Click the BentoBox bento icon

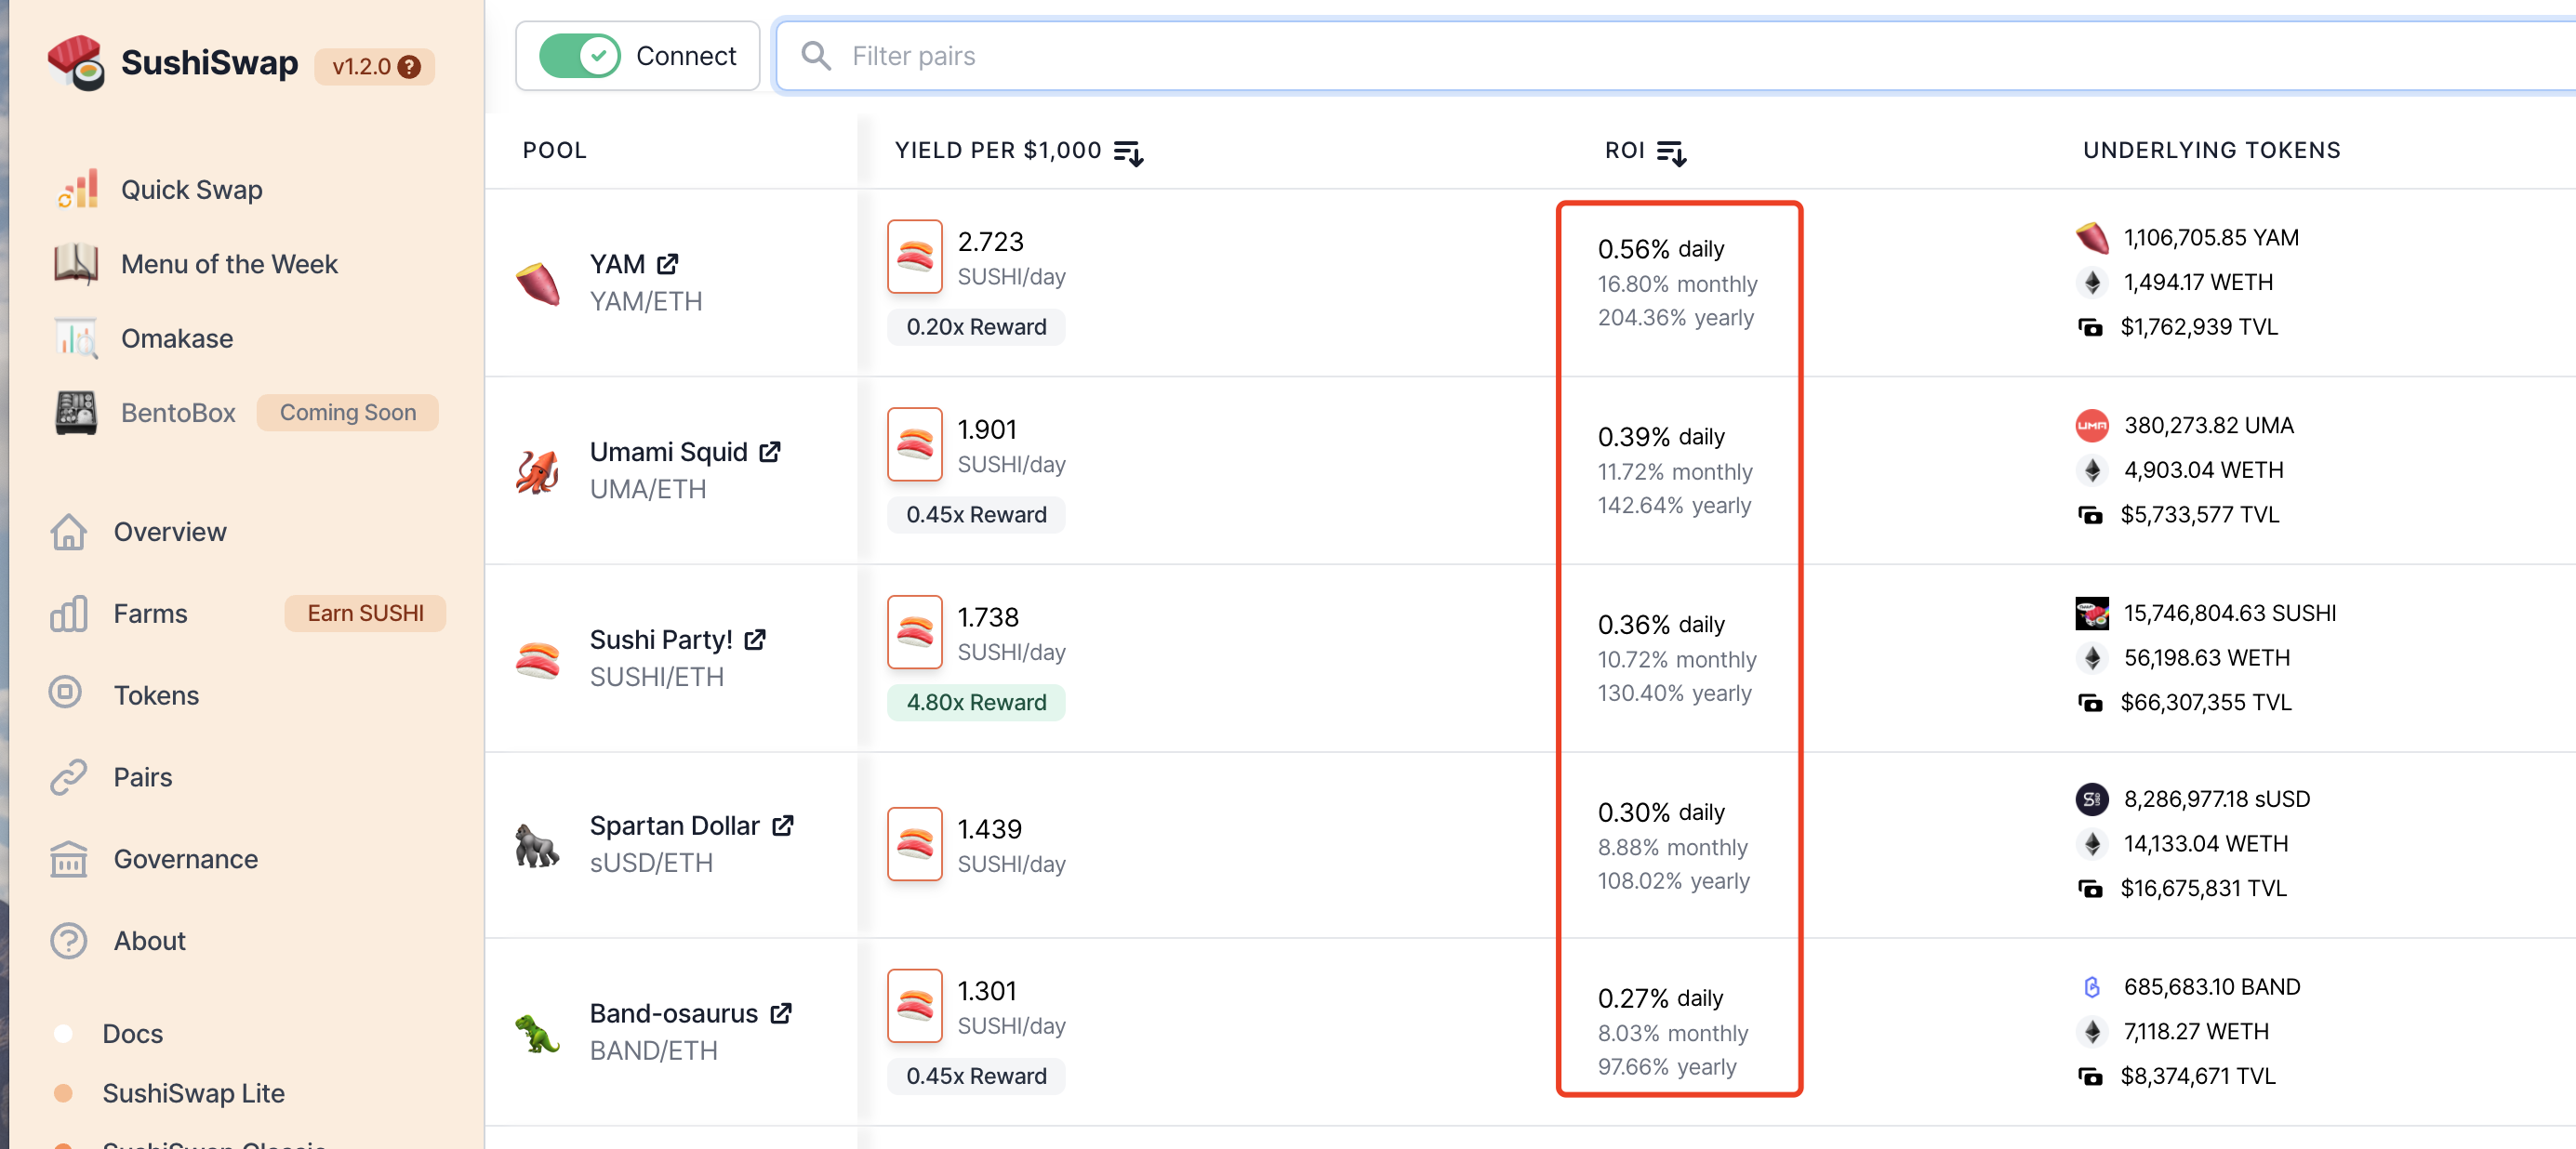click(76, 413)
